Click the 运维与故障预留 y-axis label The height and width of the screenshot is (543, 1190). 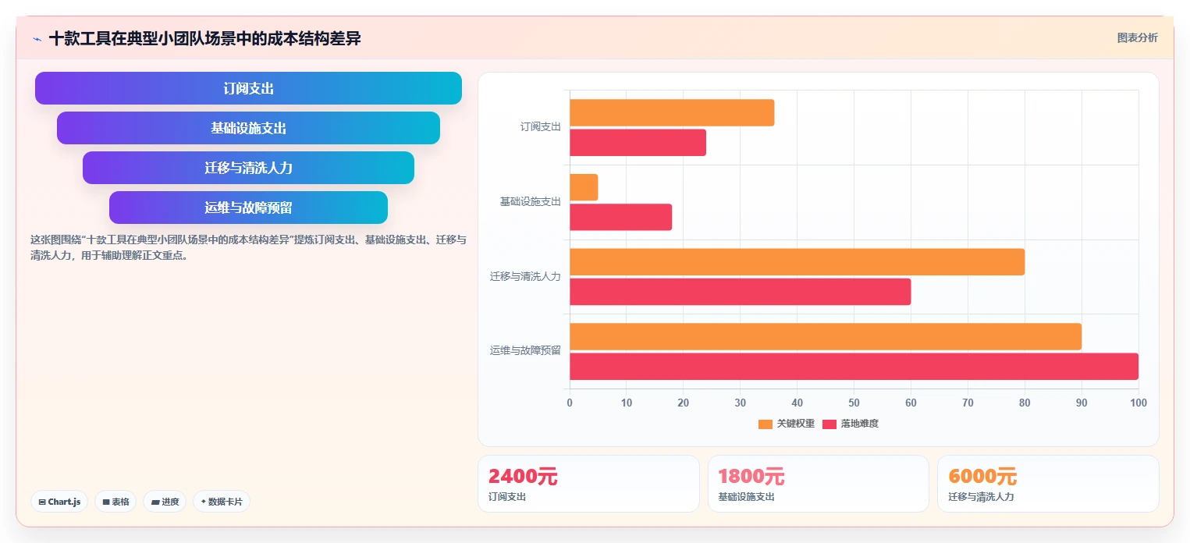525,350
